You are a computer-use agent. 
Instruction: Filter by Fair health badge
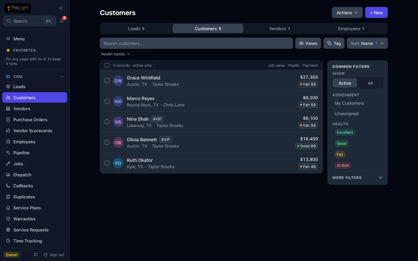click(x=340, y=155)
